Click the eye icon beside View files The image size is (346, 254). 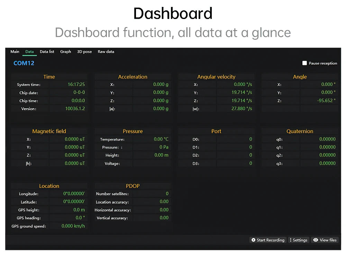[x=316, y=240]
